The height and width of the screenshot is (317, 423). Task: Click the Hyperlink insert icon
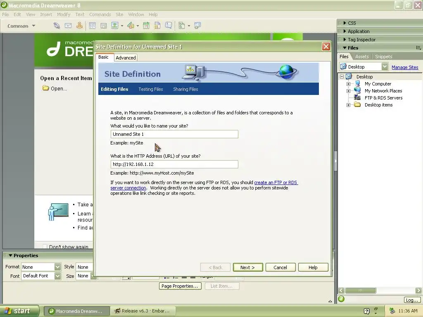pos(57,26)
